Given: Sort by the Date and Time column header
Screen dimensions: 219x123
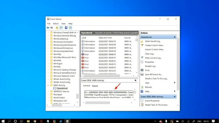Looking at the screenshot, I should [x=105, y=38].
